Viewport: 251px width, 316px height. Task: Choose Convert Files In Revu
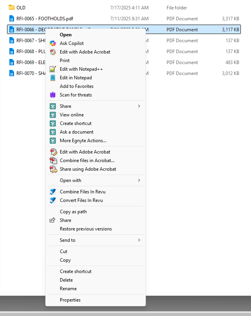point(95,200)
